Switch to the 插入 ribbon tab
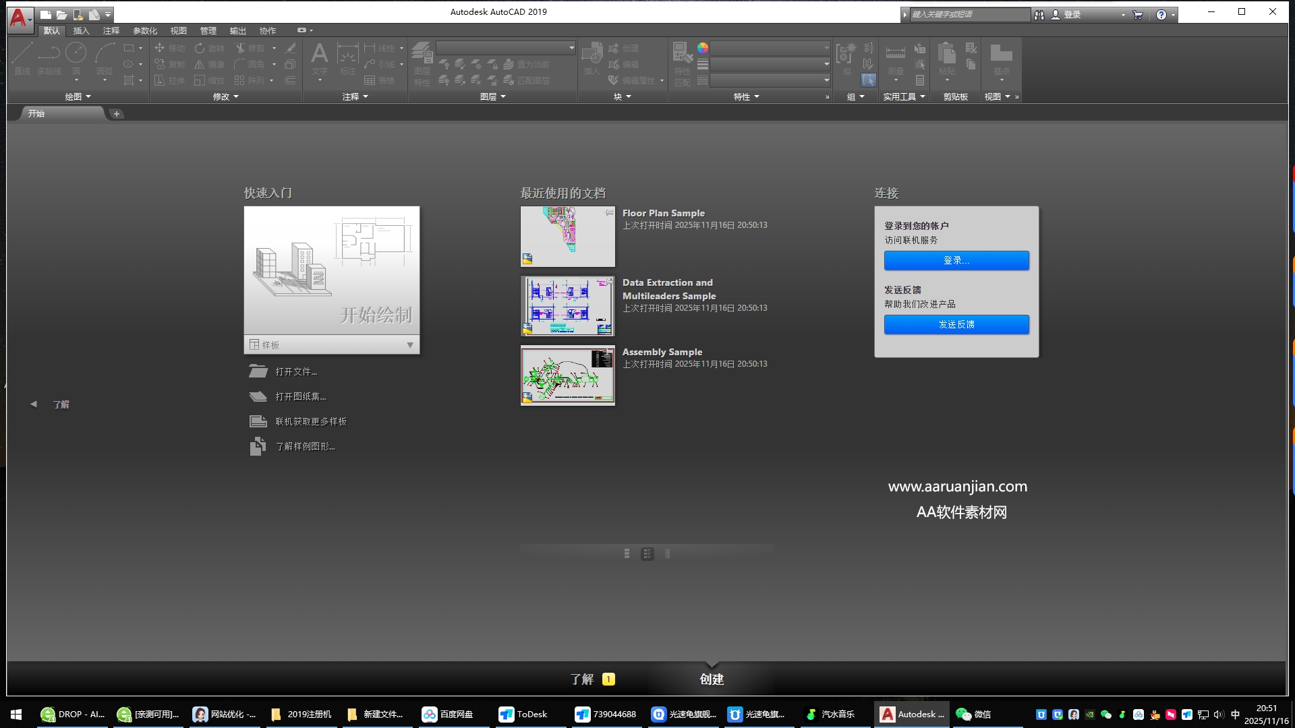This screenshot has width=1295, height=728. pos(81,30)
